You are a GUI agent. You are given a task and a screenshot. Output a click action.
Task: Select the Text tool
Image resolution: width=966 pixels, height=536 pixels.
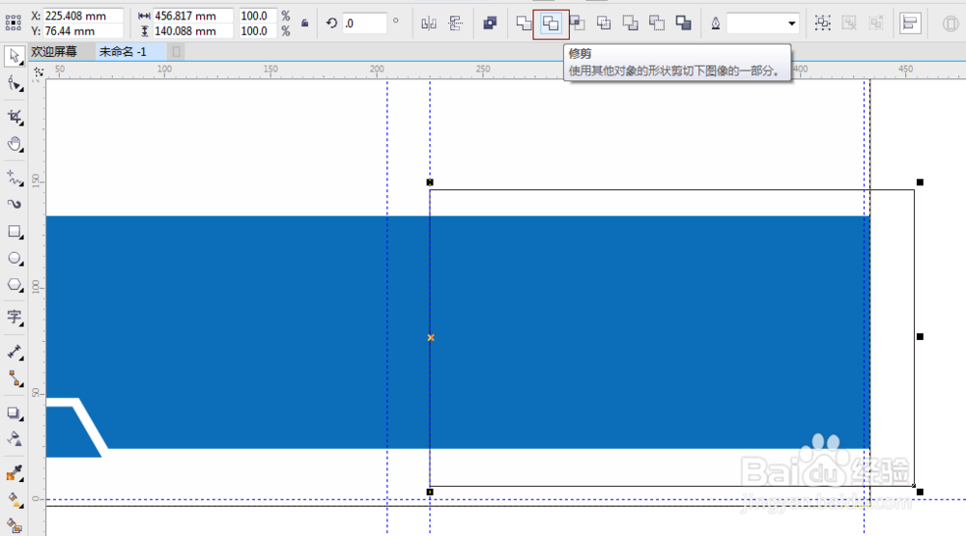coord(14,318)
